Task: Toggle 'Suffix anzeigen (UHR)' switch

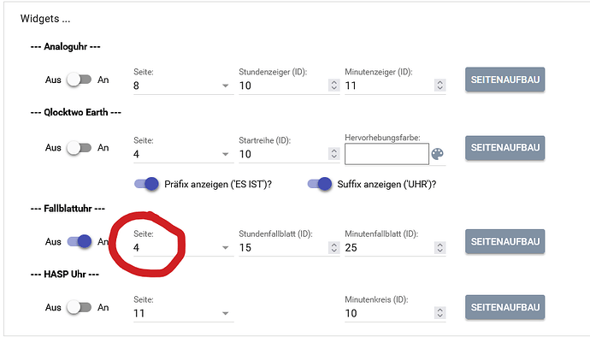Action: (x=320, y=184)
